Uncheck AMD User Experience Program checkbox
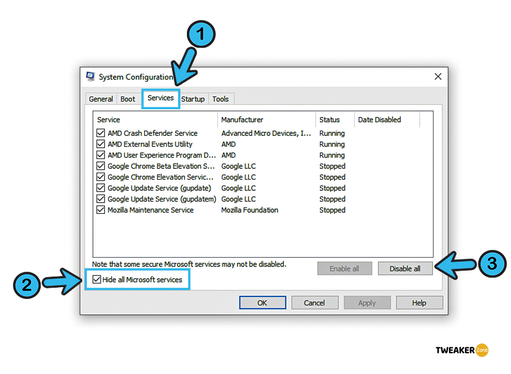 [101, 155]
